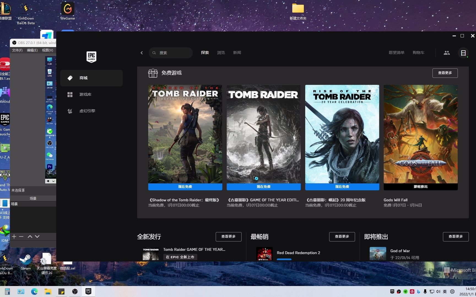Screen dimensions: 476x297
Task: Open Gods Will Fall cover art
Action: (421, 134)
